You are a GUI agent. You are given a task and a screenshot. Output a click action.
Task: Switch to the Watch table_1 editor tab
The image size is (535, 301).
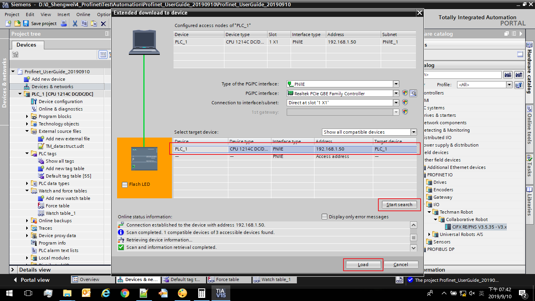pos(275,279)
